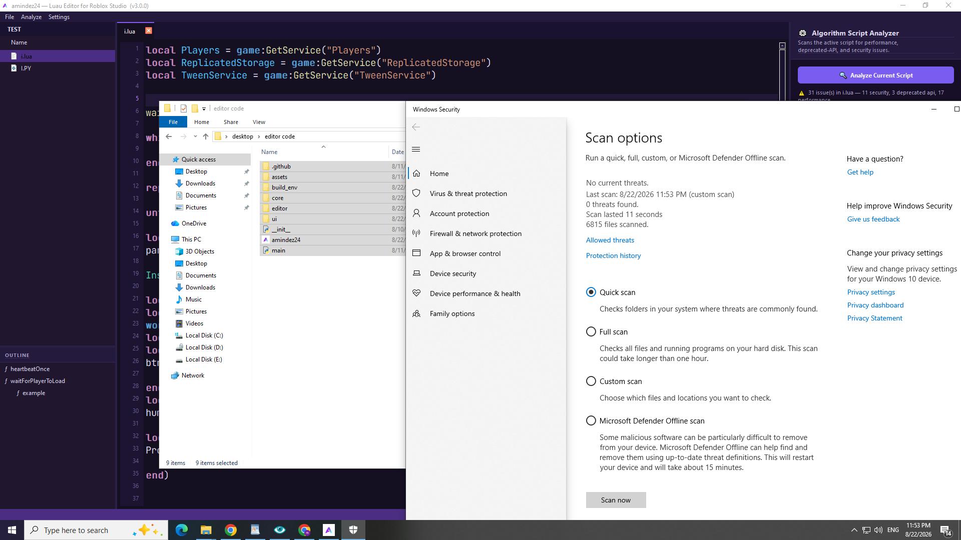961x540 pixels.
Task: Open Device security laptop icon
Action: 416,273
